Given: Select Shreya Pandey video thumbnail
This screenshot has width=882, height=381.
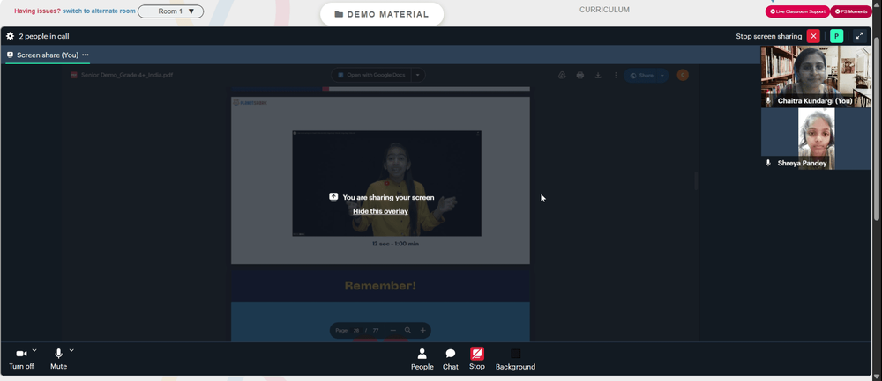Looking at the screenshot, I should click(816, 139).
